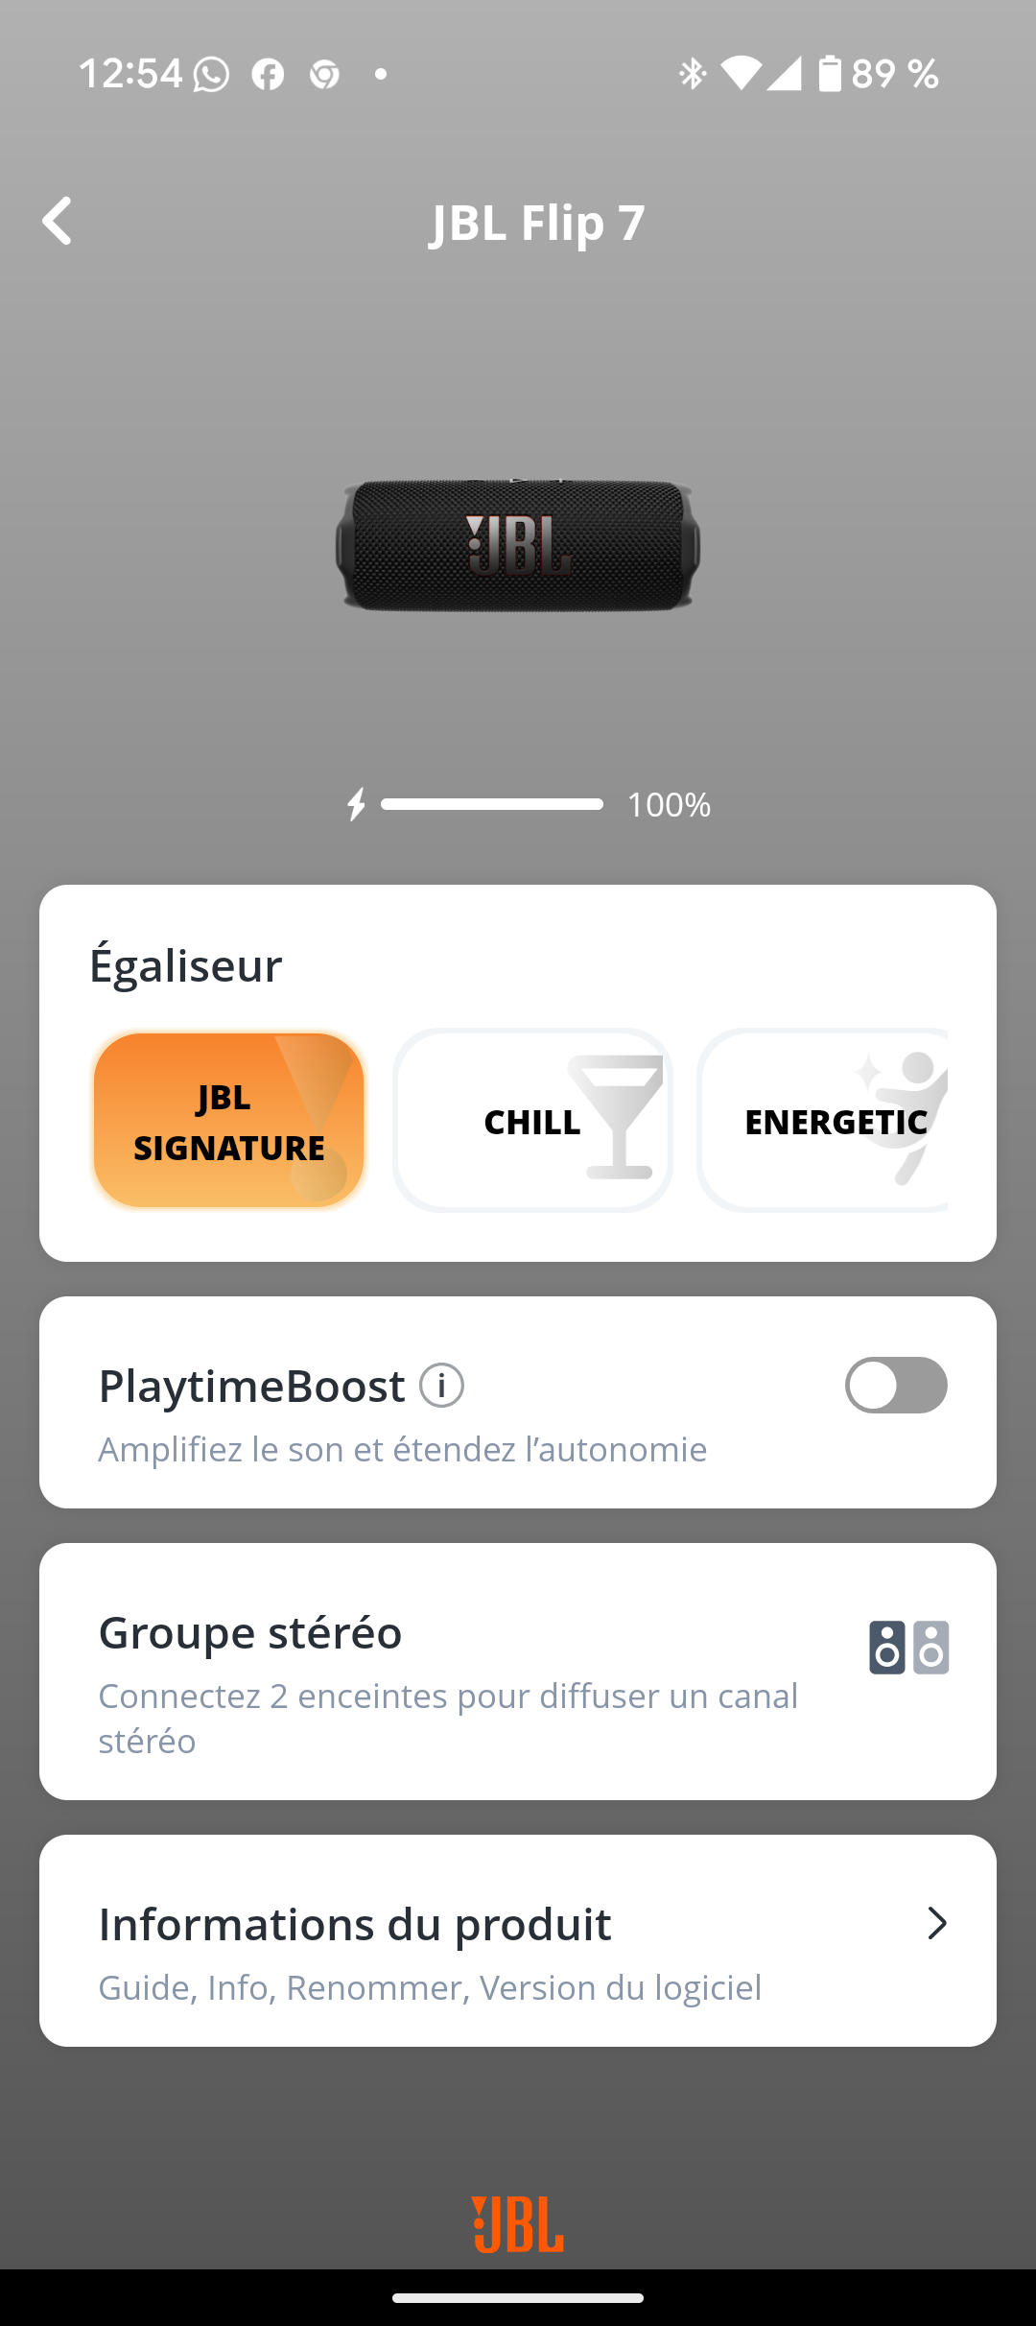This screenshot has width=1036, height=2326.
Task: Select the JBL Signature equalizer preset
Action: [229, 1120]
